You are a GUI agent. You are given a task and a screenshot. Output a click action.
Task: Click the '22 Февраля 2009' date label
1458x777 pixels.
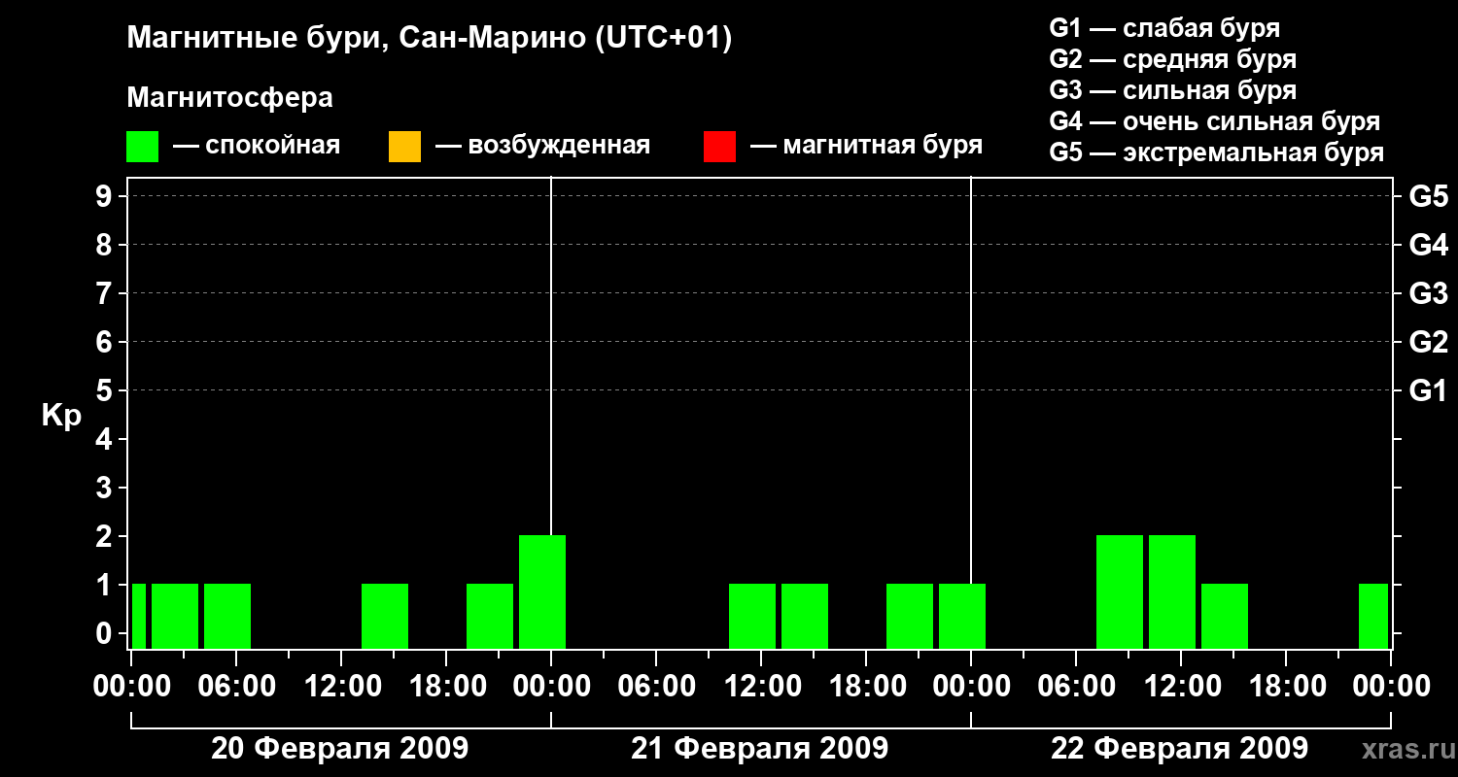click(x=1180, y=749)
